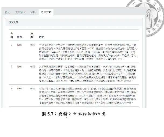Go to the 診斷 tab
The height and width of the screenshot is (137, 164).
(33, 12)
